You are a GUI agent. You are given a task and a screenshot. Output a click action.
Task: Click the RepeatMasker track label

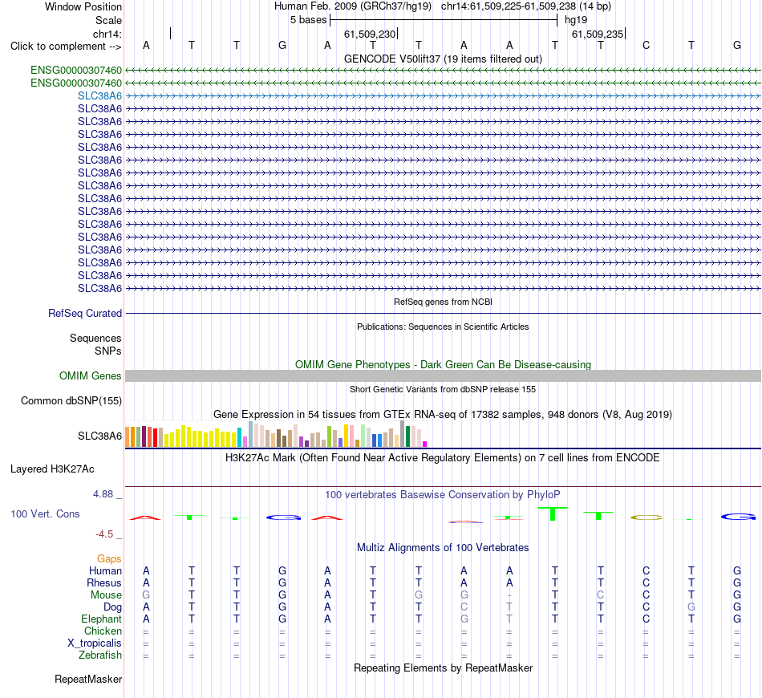88,679
